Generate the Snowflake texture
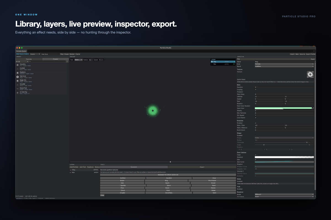331x220 pixels. [169, 193]
